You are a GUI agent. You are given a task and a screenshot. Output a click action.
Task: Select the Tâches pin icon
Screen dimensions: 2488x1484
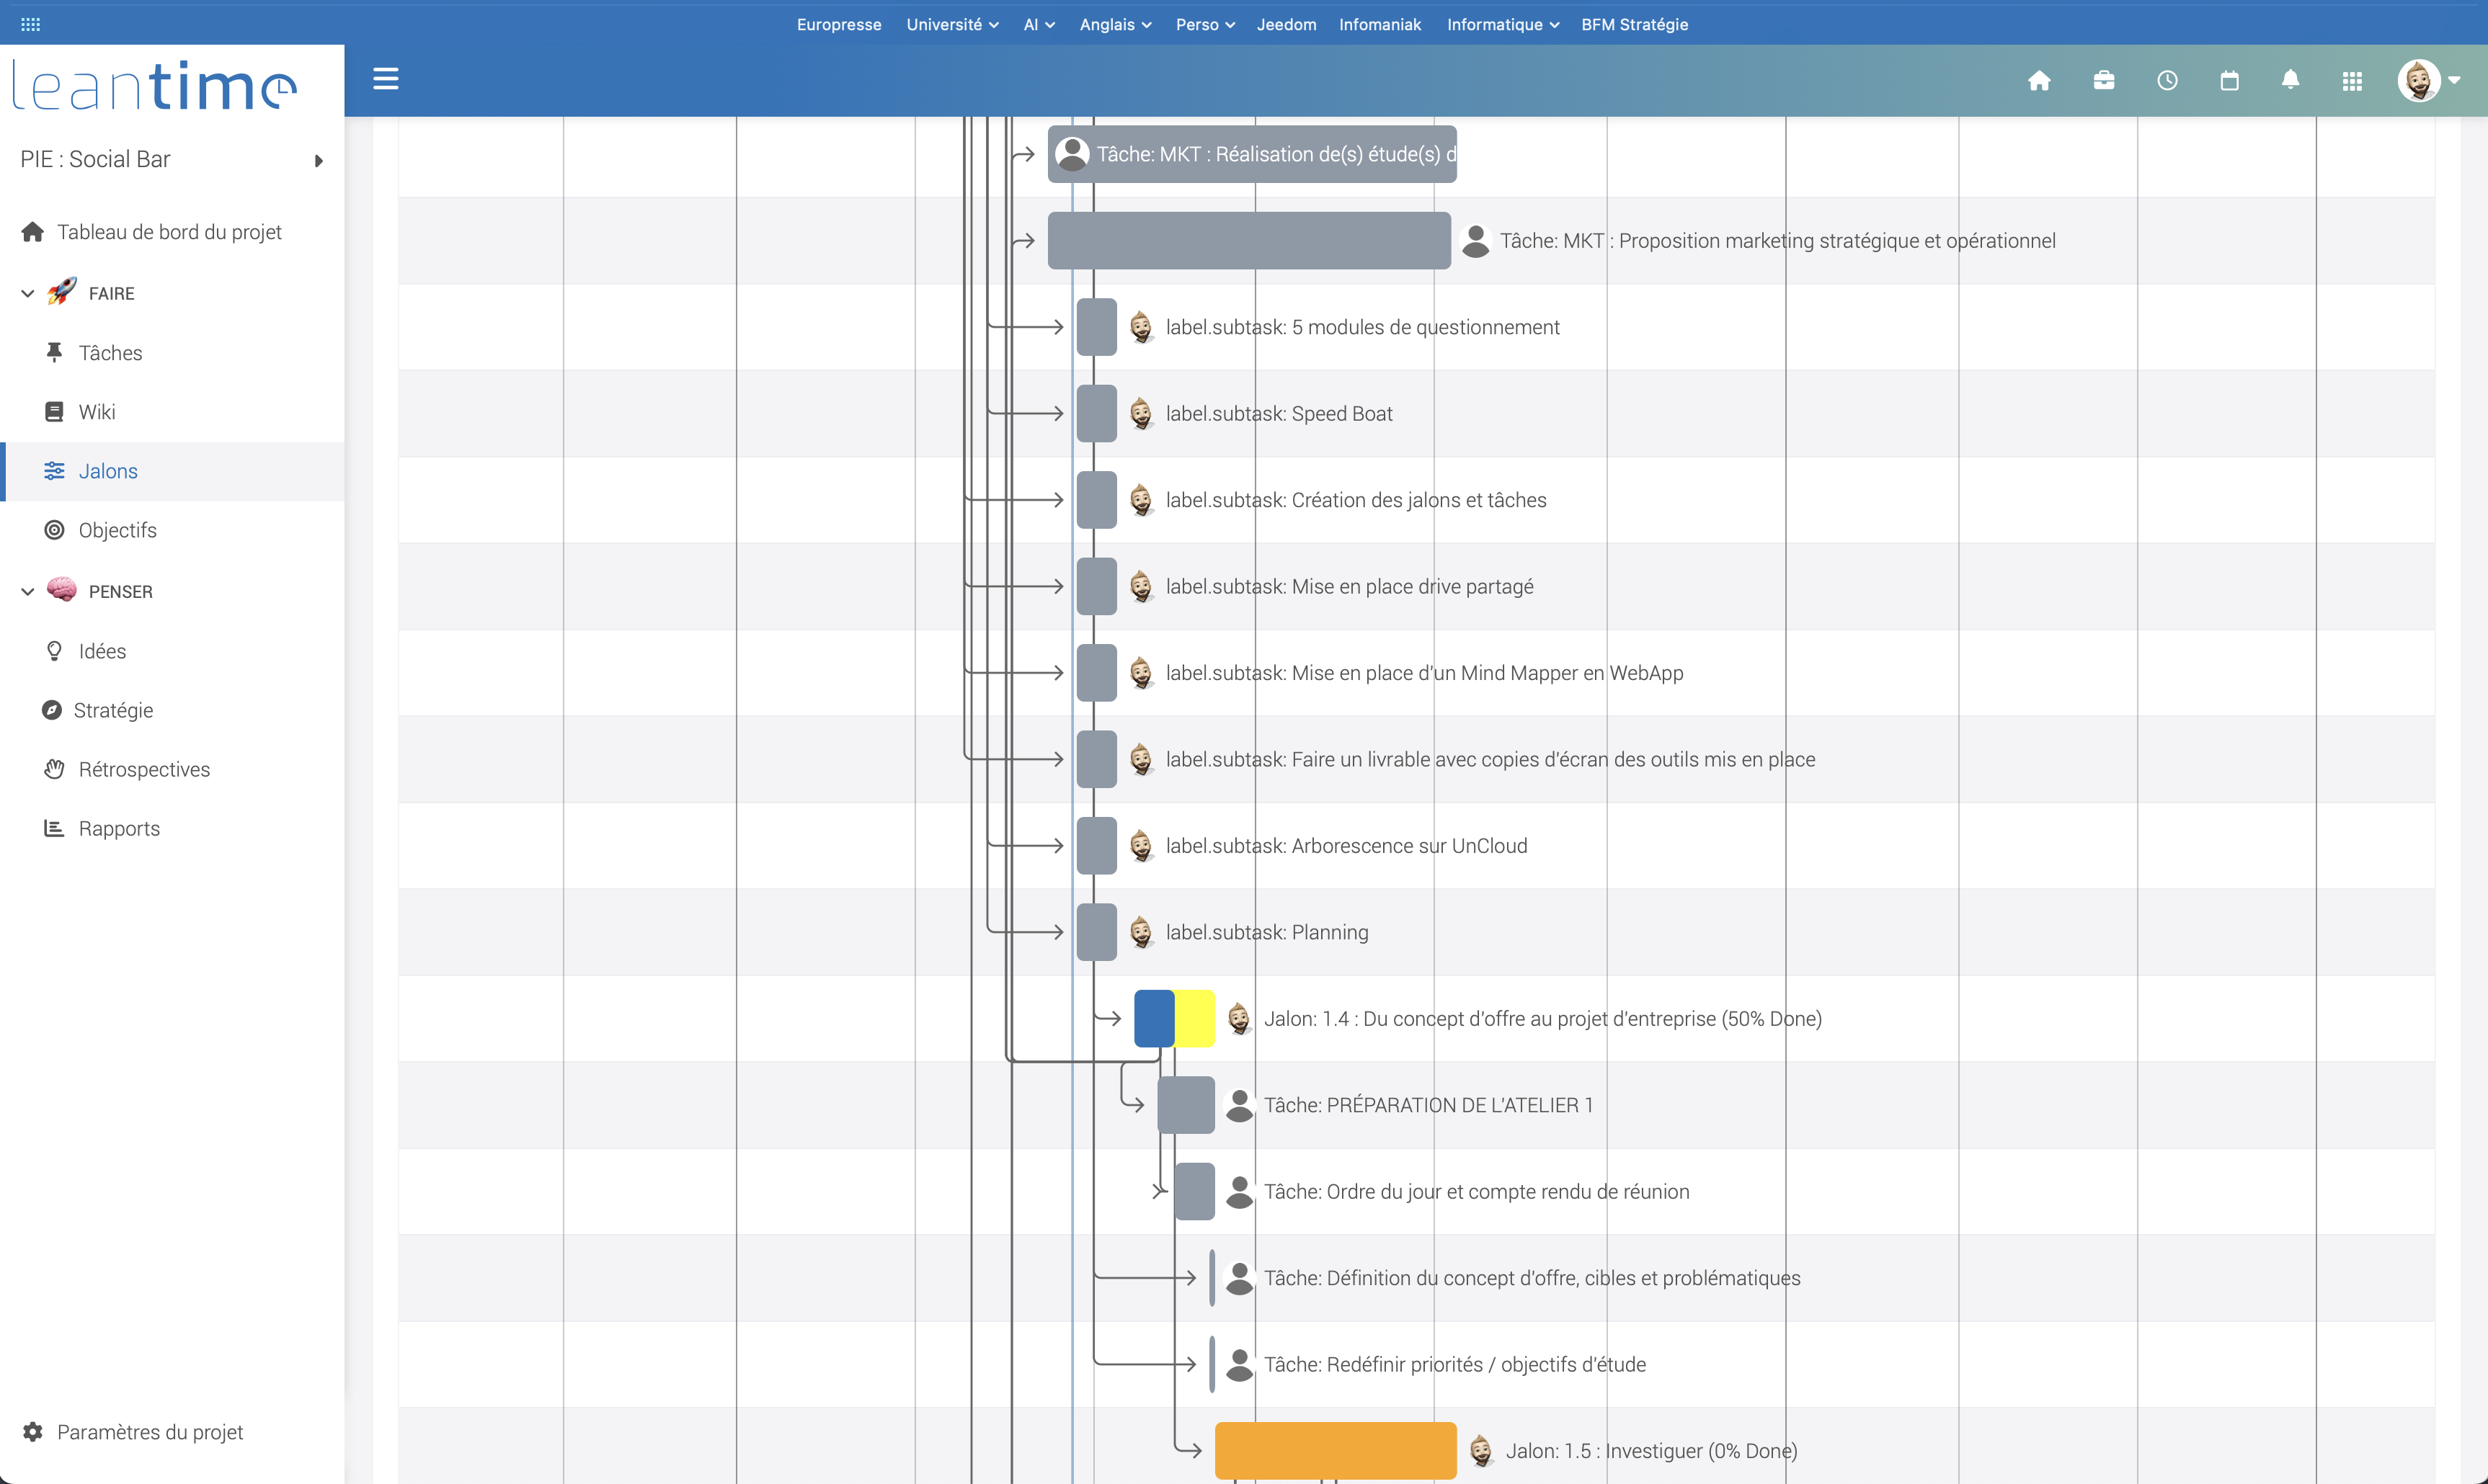(55, 352)
